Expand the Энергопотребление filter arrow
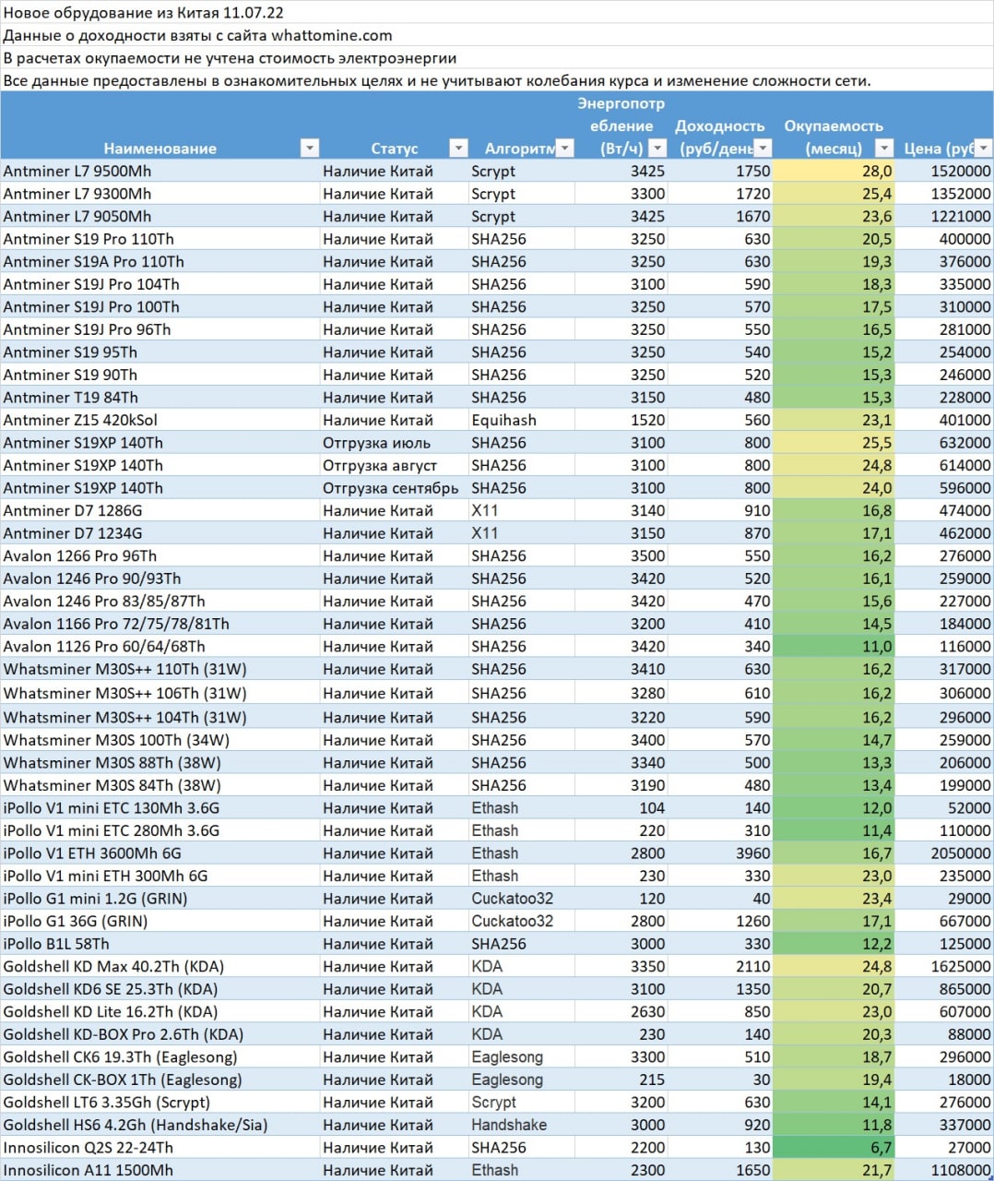The width and height of the screenshot is (994, 1181). coord(657,148)
